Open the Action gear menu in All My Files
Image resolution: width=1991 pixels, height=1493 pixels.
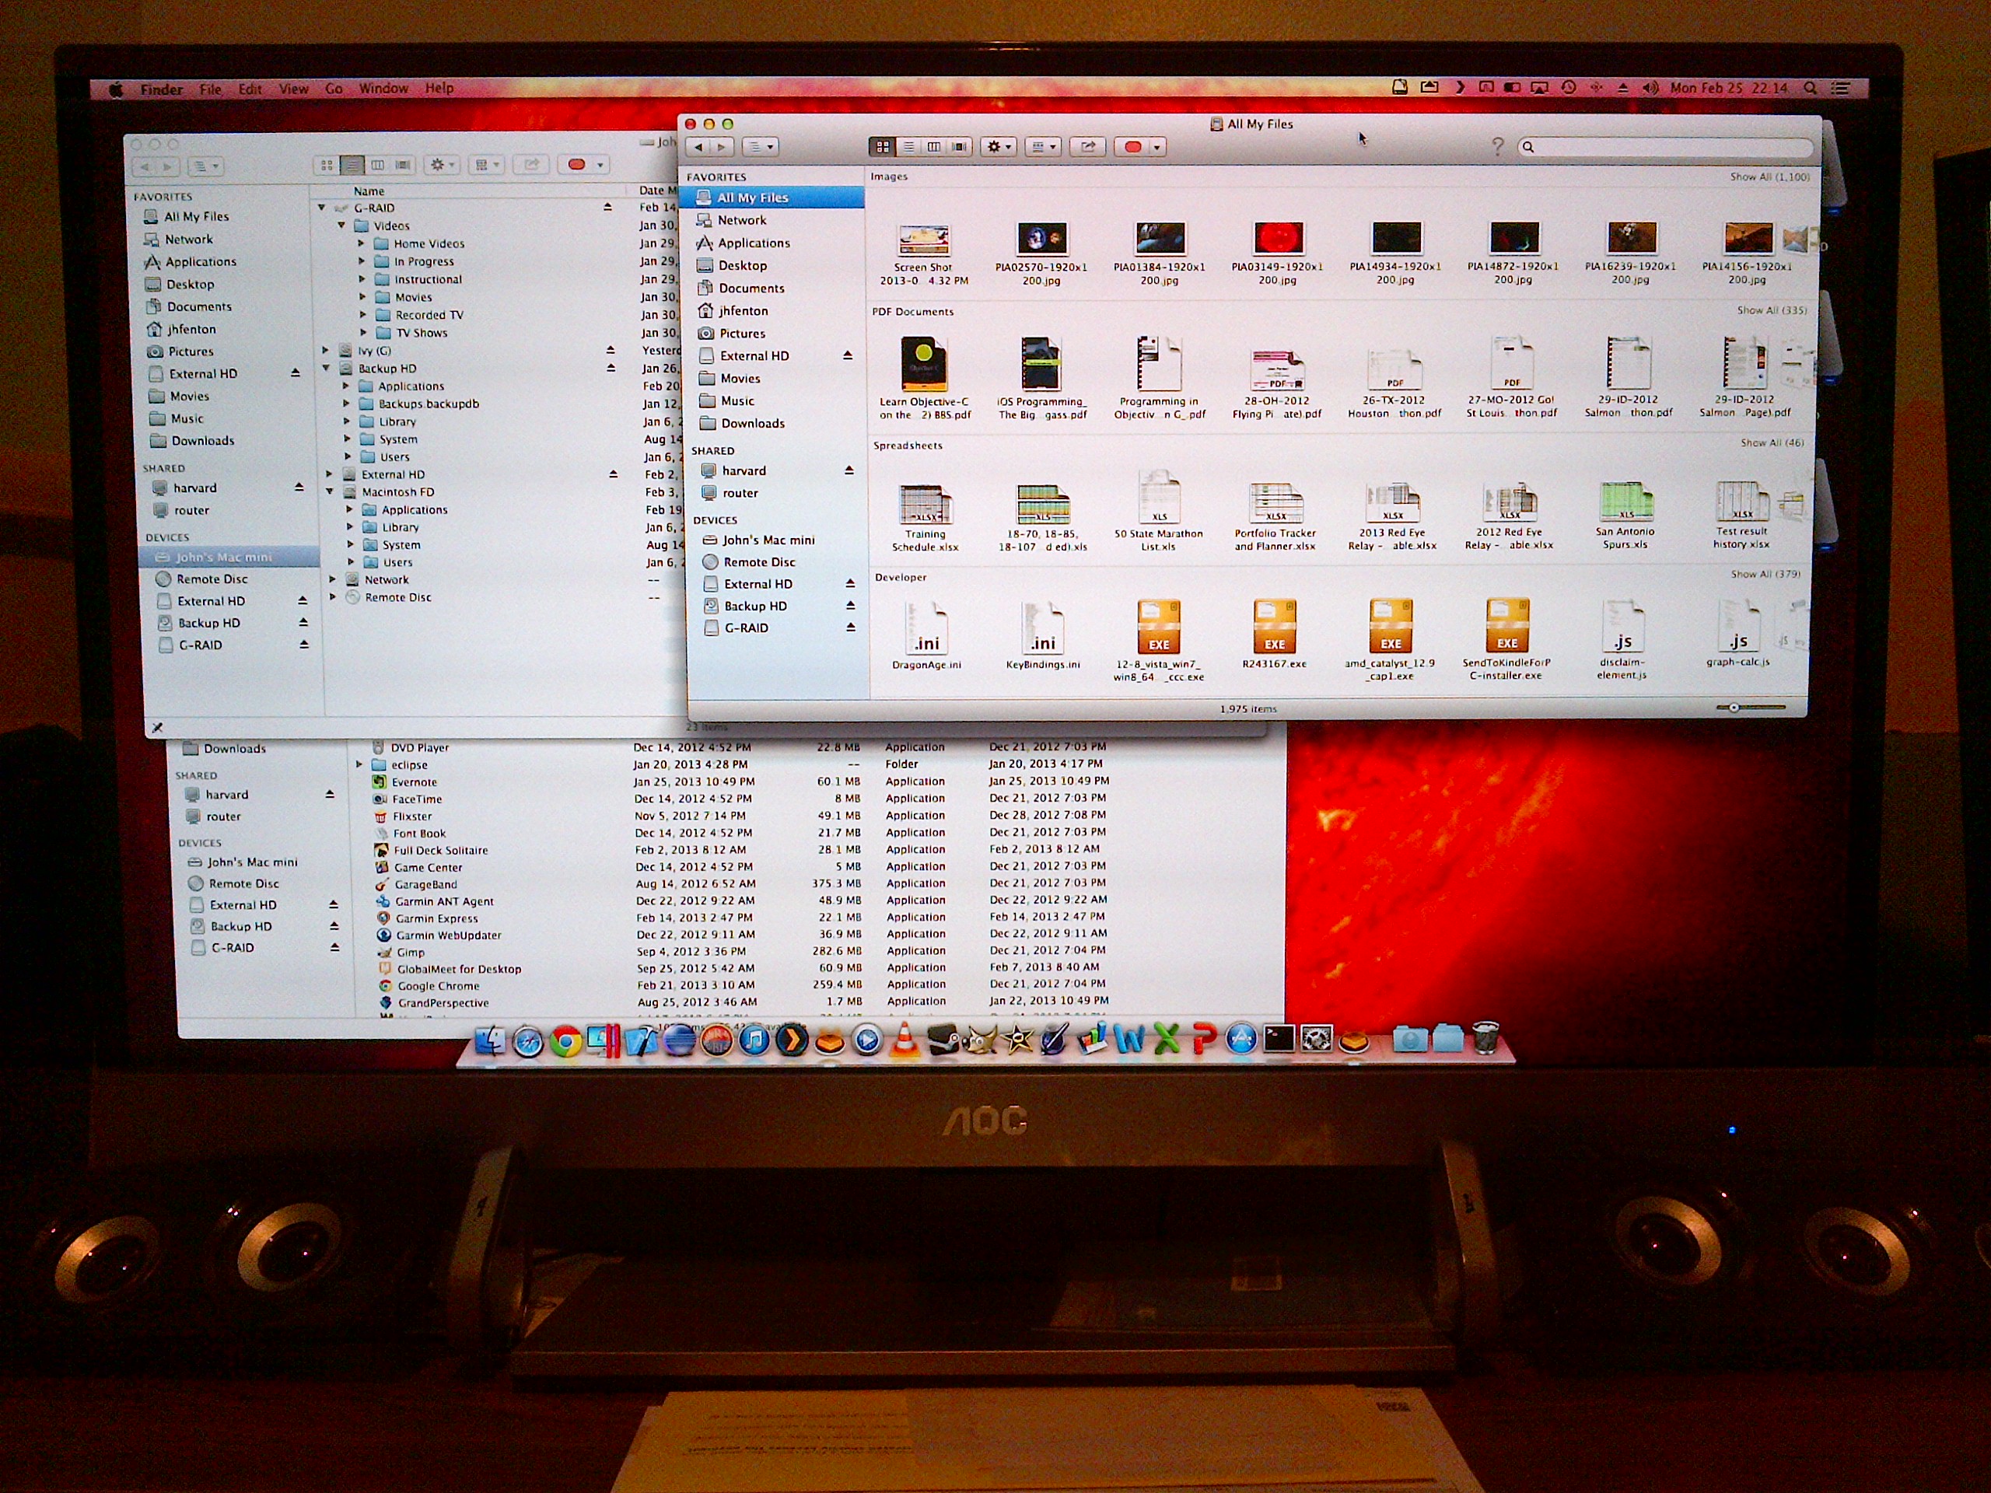point(999,147)
